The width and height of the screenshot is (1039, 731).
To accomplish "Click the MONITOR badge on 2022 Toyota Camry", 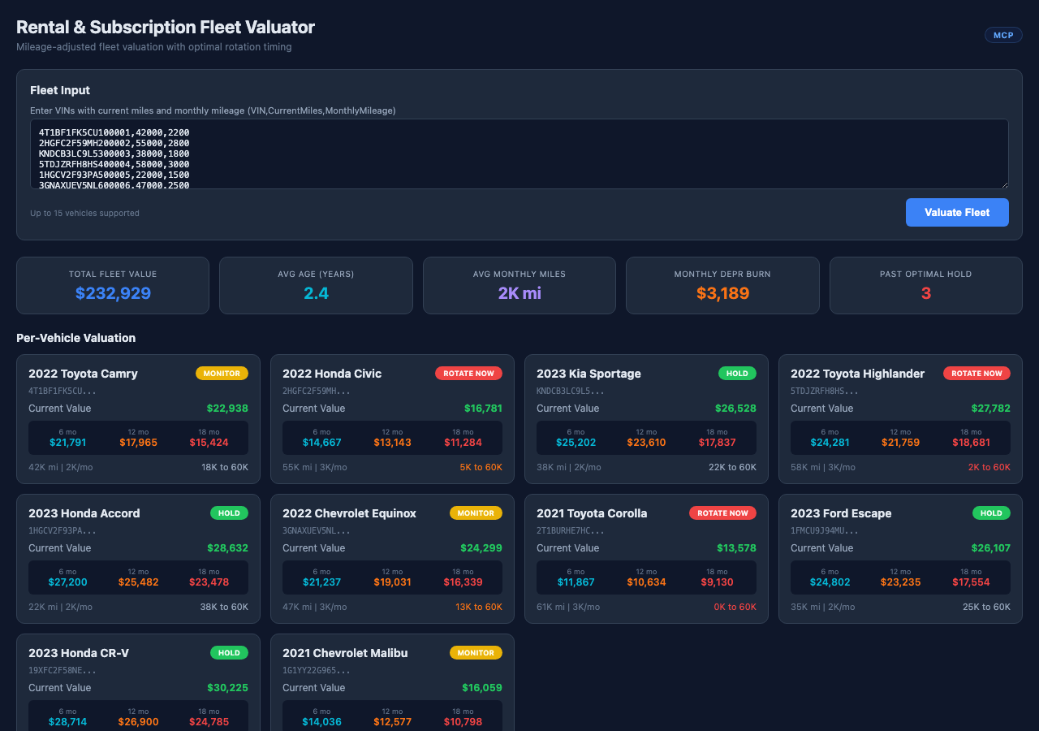I will pyautogui.click(x=222, y=373).
